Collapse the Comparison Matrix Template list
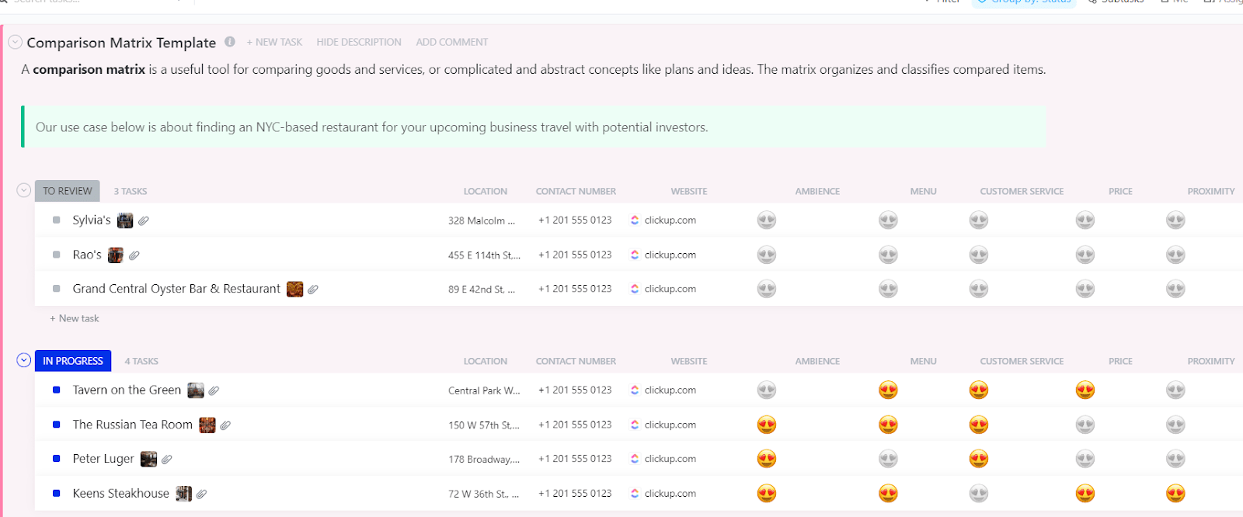Viewport: 1243px width, 517px height. pos(15,42)
